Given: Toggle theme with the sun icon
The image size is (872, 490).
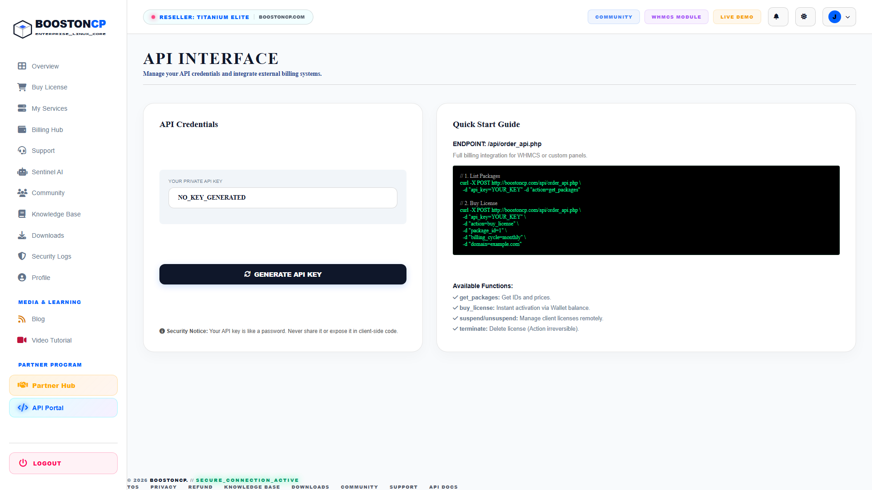Looking at the screenshot, I should tap(805, 17).
